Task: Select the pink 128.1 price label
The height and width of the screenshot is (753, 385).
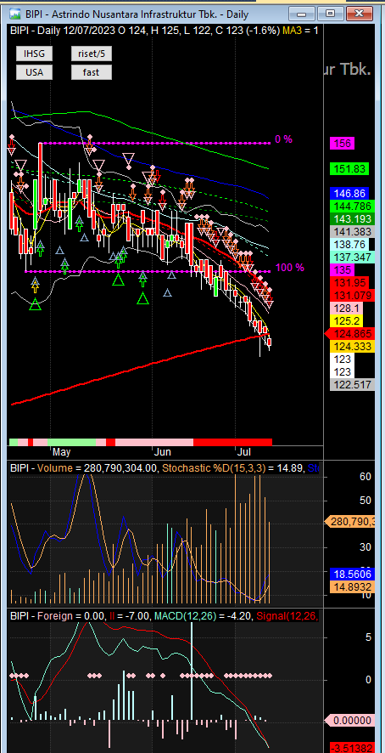Action: click(346, 309)
